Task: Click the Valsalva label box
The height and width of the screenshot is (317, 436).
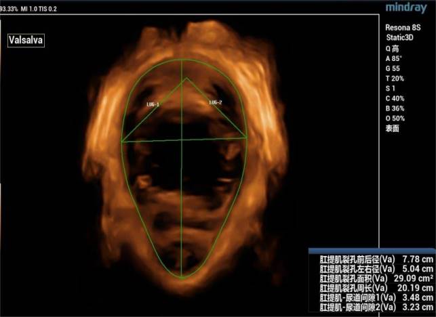Action: pos(26,41)
